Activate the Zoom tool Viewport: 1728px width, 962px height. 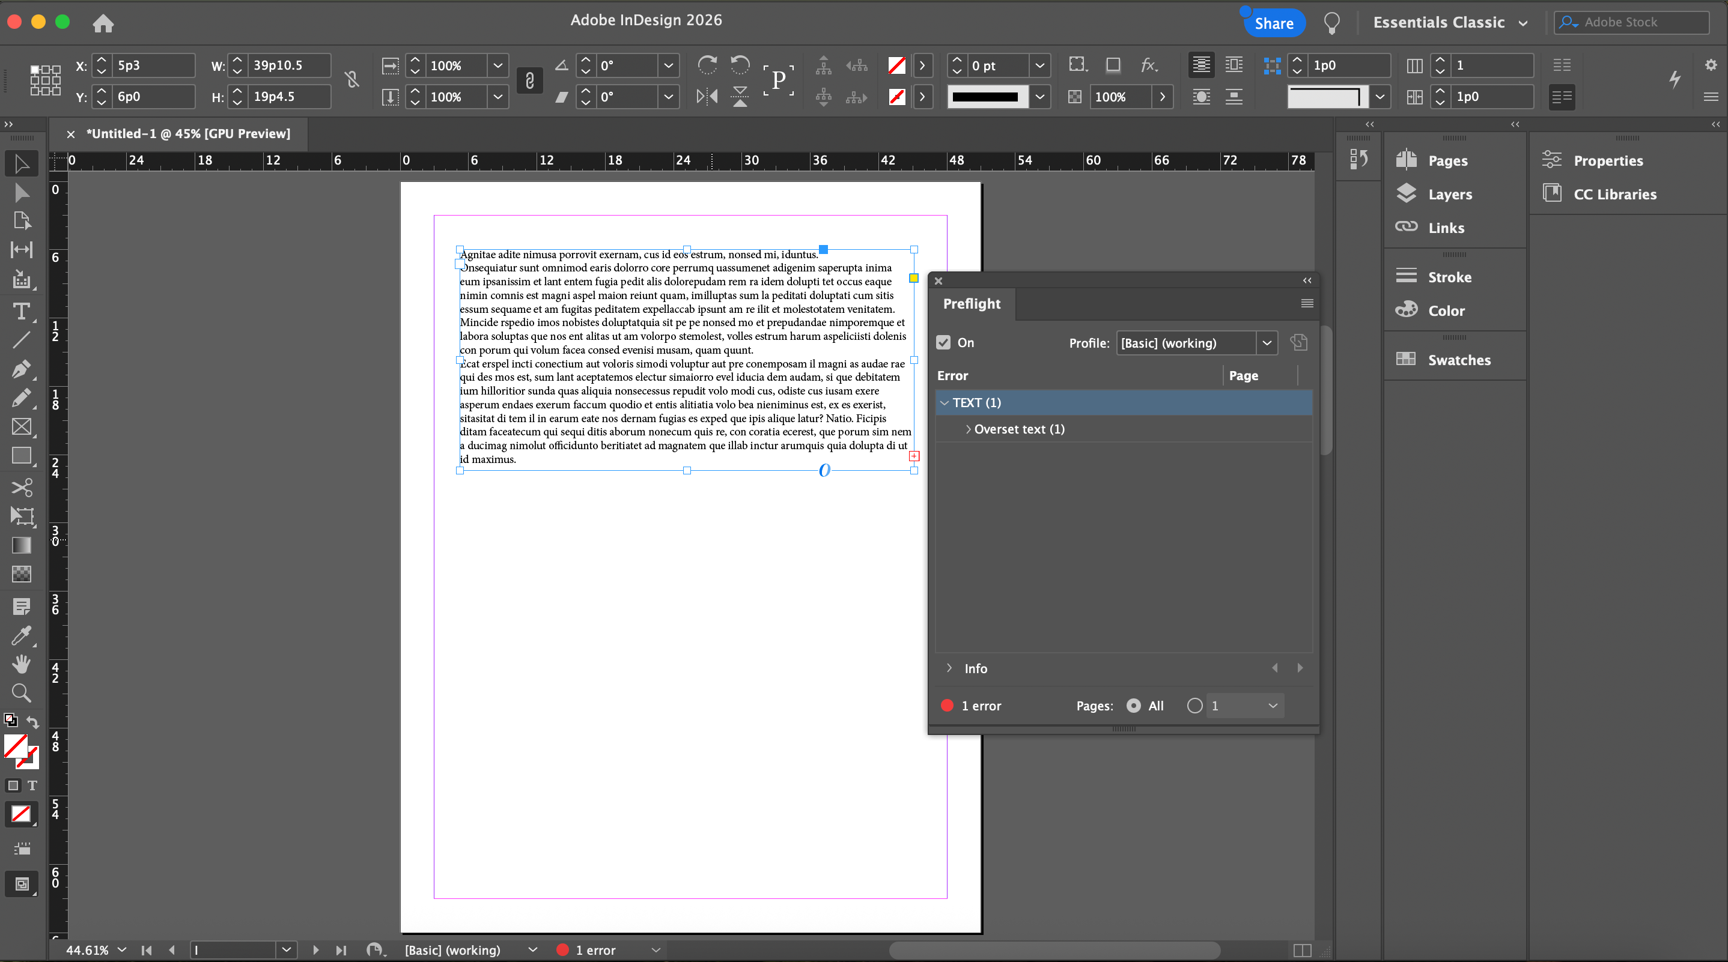[x=22, y=692]
